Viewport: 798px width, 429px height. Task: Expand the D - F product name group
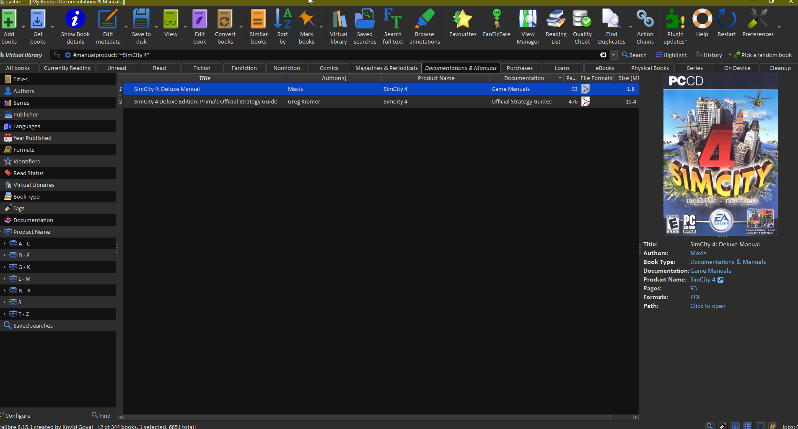tap(4, 255)
